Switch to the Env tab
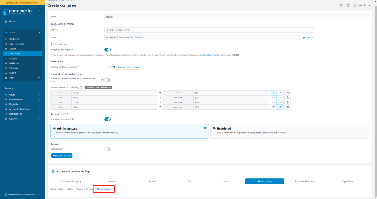377x199 pixels. [x=190, y=181]
